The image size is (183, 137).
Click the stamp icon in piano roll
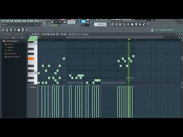(x=38, y=34)
